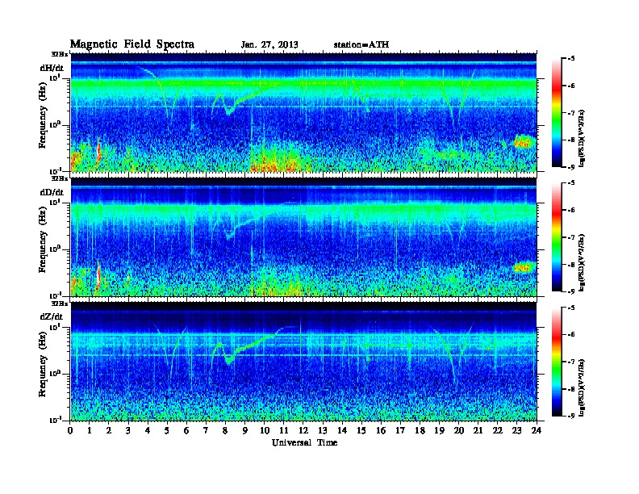The width and height of the screenshot is (639, 494).
Task: Click the "5" tick on the Universal Time axis
Action: click(x=167, y=430)
